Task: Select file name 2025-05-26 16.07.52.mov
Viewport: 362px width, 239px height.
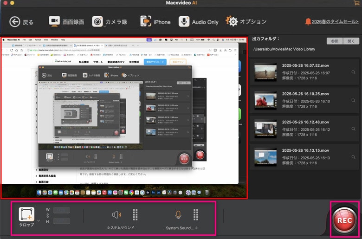Action: point(305,65)
